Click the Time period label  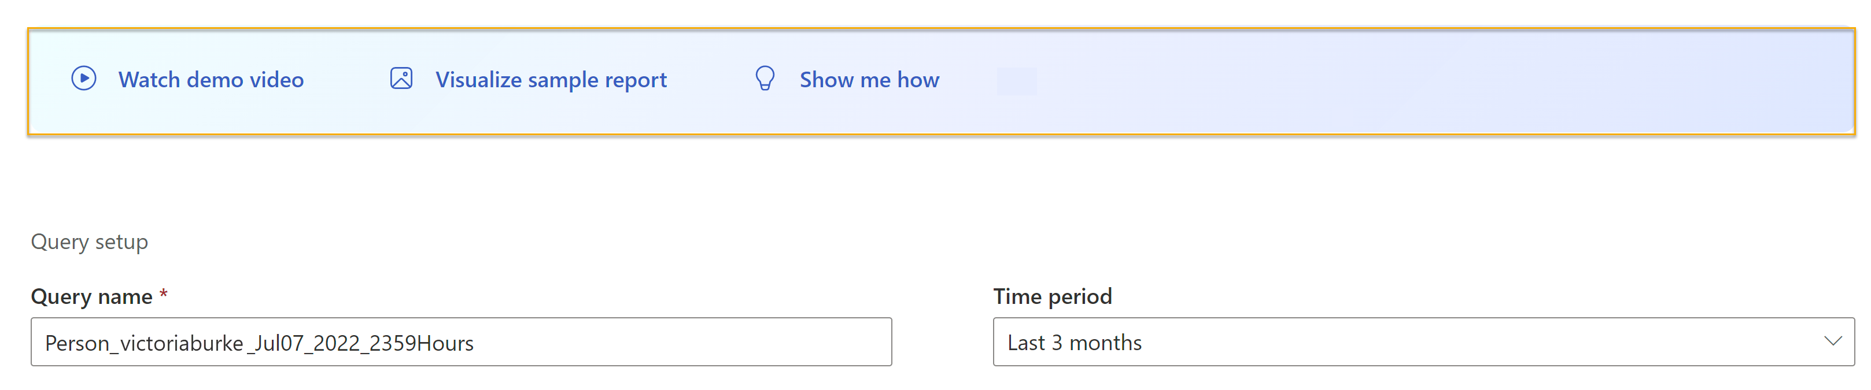tap(1053, 297)
